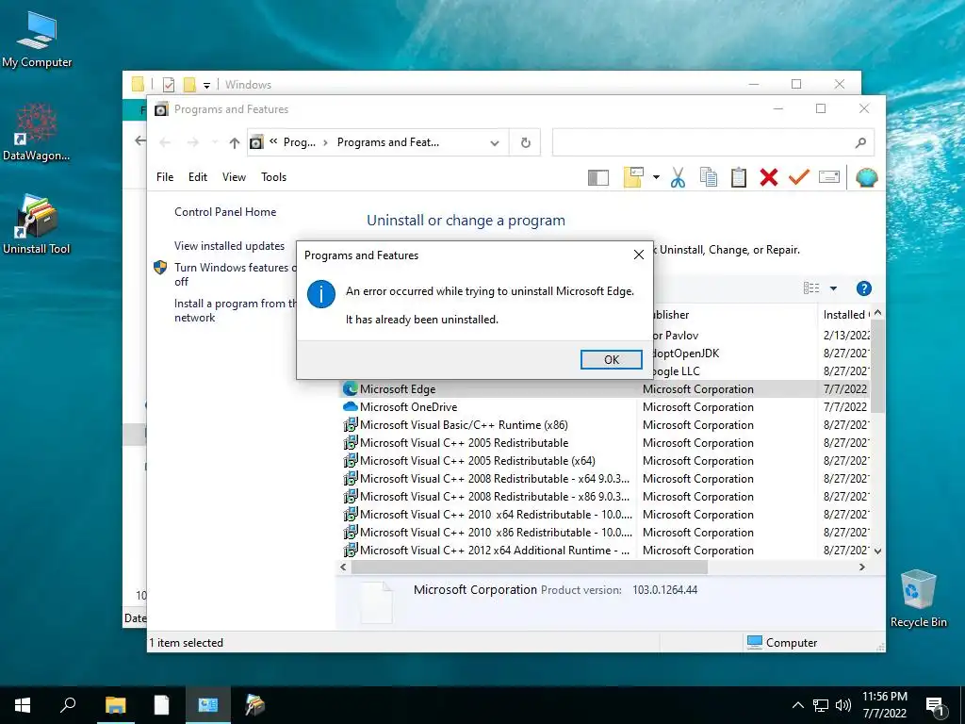Click the Refresh button beside address bar
Image resolution: width=965 pixels, height=724 pixels.
coord(526,143)
